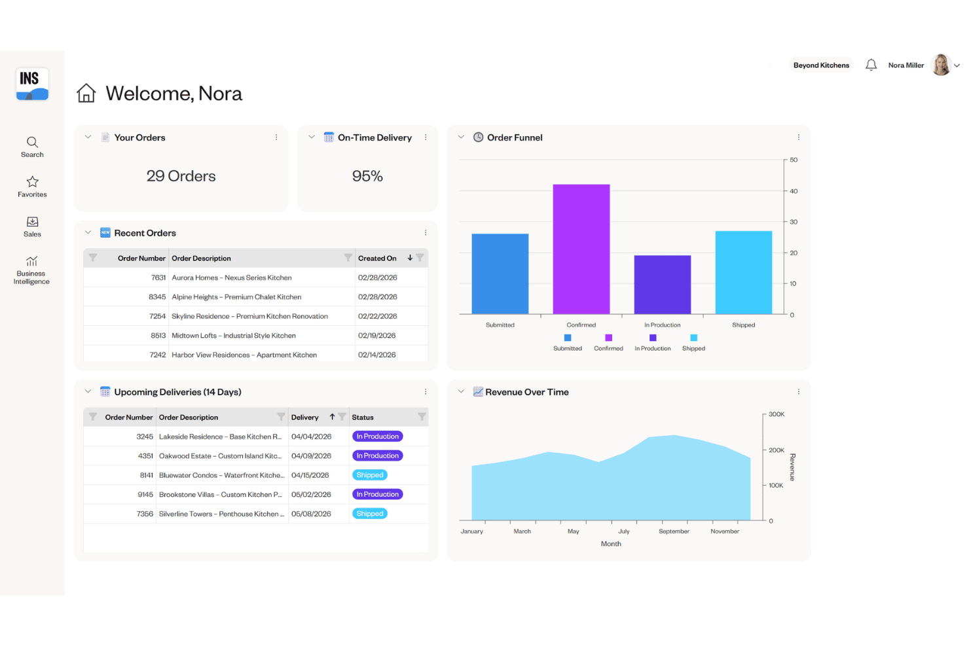Go to Sales in the sidebar

tap(32, 226)
